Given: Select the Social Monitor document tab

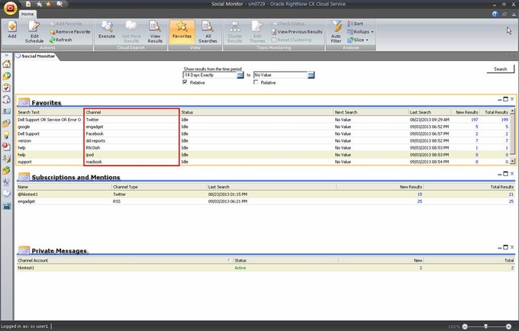Looking at the screenshot, I should (x=38, y=56).
